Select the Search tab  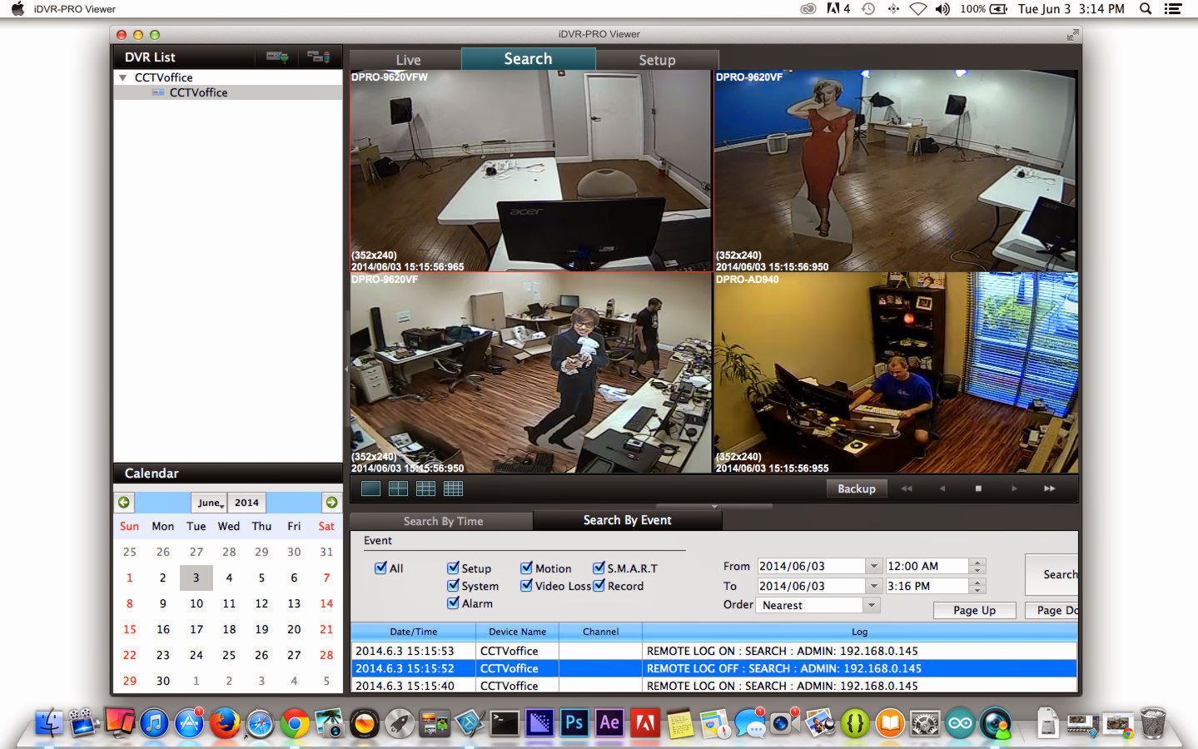pyautogui.click(x=528, y=58)
